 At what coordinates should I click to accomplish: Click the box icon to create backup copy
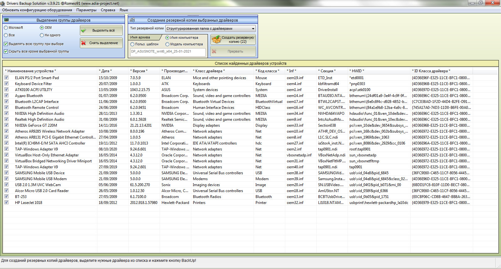(216, 39)
